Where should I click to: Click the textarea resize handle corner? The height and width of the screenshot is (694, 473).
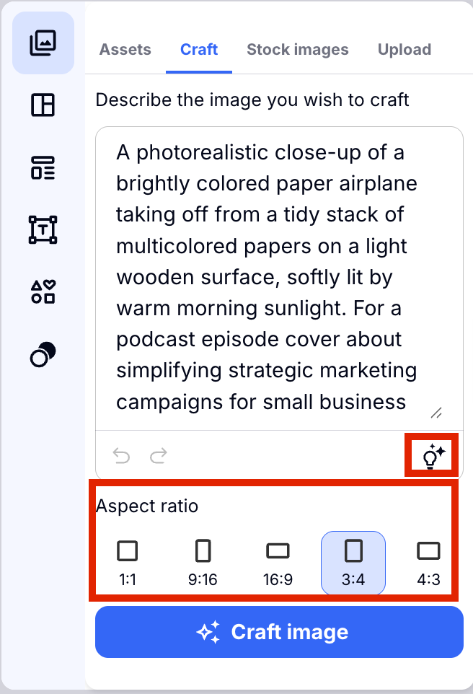pyautogui.click(x=436, y=413)
